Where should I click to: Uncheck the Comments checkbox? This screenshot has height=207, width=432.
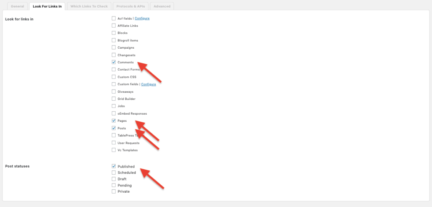click(114, 62)
